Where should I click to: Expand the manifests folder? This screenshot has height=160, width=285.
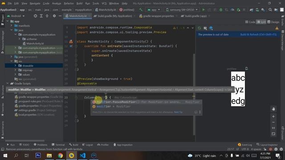coord(12,26)
